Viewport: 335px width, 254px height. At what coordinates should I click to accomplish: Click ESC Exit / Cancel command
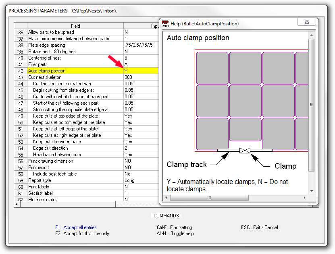[259, 227]
